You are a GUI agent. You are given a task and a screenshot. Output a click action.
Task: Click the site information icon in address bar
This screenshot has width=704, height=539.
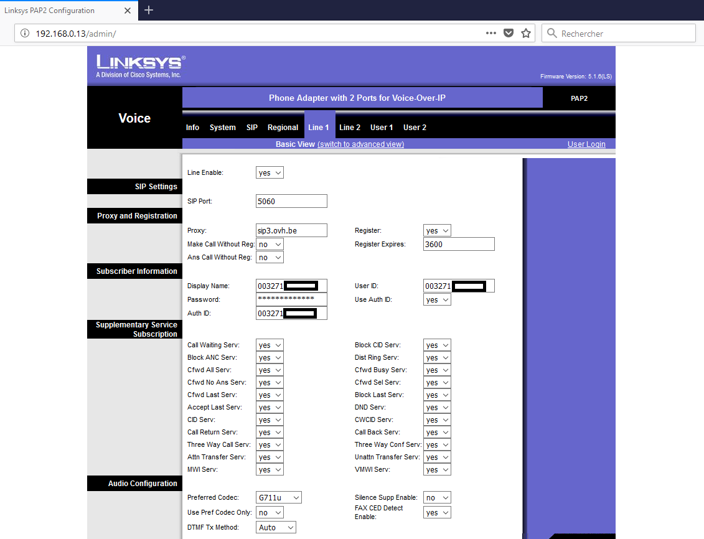click(x=25, y=34)
